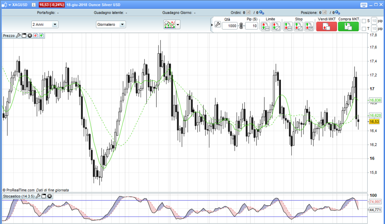385x224 pixels.
Task: Open the Ordini settings gear
Action: [x=261, y=13]
